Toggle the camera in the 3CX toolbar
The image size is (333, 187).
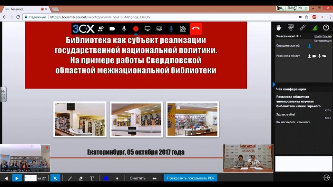[112, 29]
